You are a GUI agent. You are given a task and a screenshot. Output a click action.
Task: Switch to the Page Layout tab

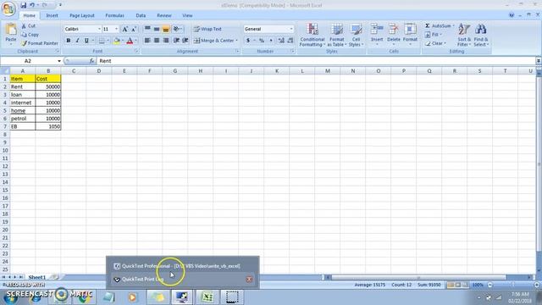point(82,15)
